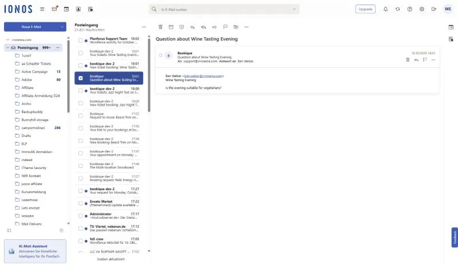Image resolution: width=458 pixels, height=265 pixels.
Task: Tick the Administrator email checkbox
Action: 81,216
